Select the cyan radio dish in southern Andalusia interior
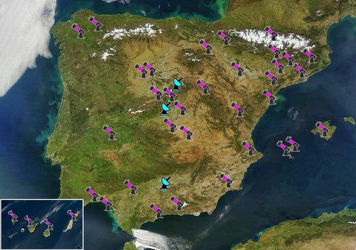356x250 pixels. [165, 183]
